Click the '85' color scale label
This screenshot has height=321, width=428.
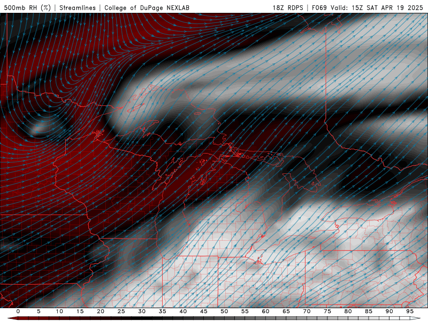pos(369,311)
